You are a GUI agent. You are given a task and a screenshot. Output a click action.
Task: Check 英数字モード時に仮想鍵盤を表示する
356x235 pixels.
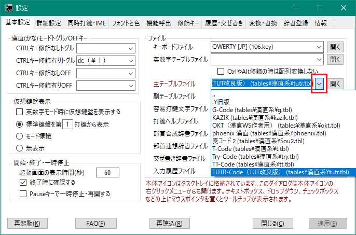[x=20, y=112]
